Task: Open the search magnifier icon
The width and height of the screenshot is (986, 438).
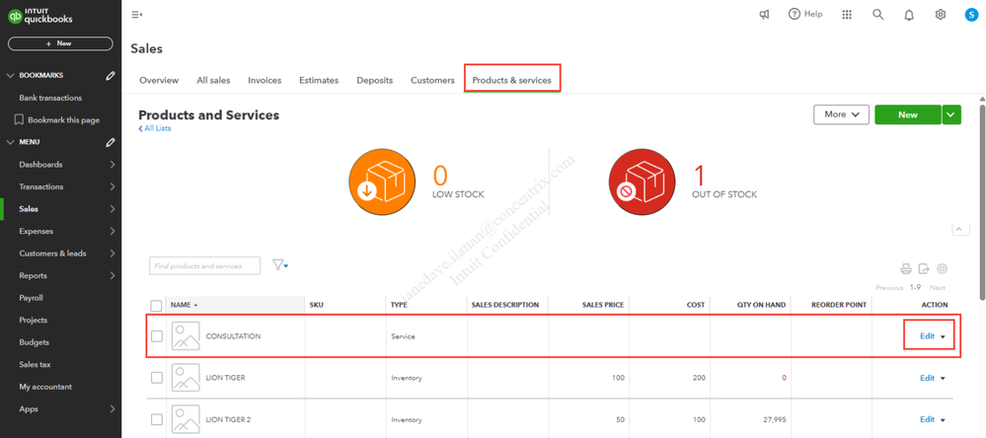Action: (877, 15)
